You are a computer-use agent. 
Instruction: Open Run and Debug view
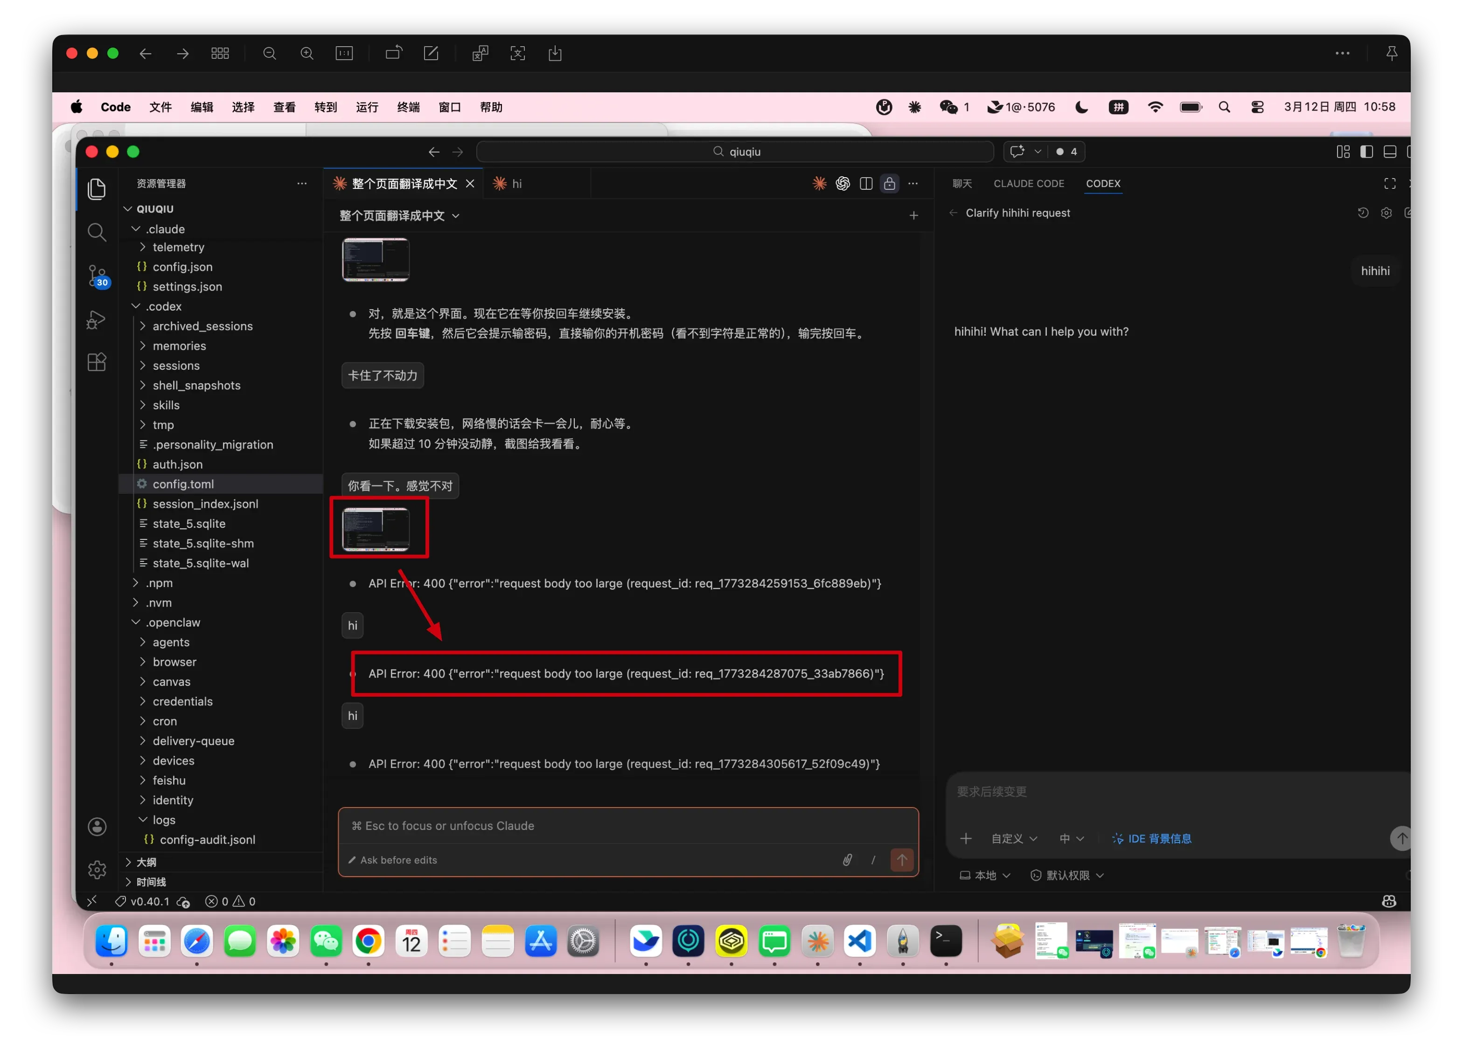pyautogui.click(x=97, y=320)
